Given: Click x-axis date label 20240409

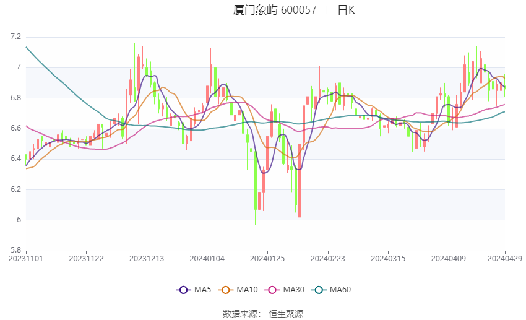Looking at the screenshot, I should pyautogui.click(x=449, y=259).
